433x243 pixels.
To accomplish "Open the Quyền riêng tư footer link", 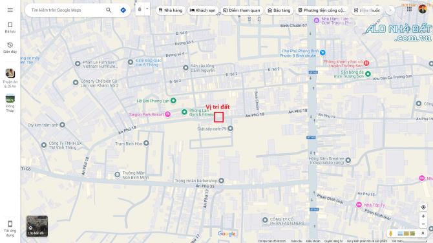I will pyautogui.click(x=333, y=241).
